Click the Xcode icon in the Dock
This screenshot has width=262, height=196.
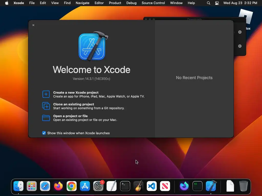coord(211,186)
